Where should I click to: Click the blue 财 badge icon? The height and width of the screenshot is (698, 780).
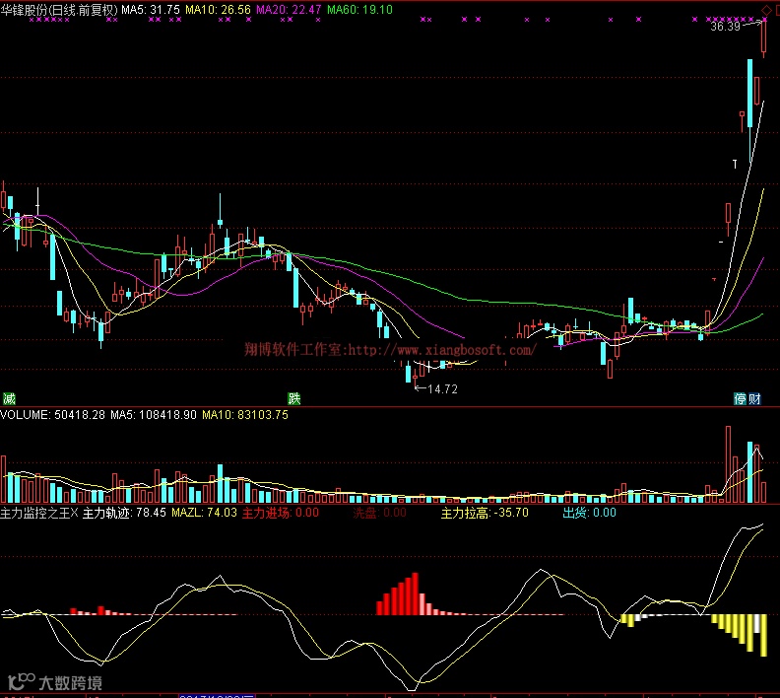coord(754,398)
